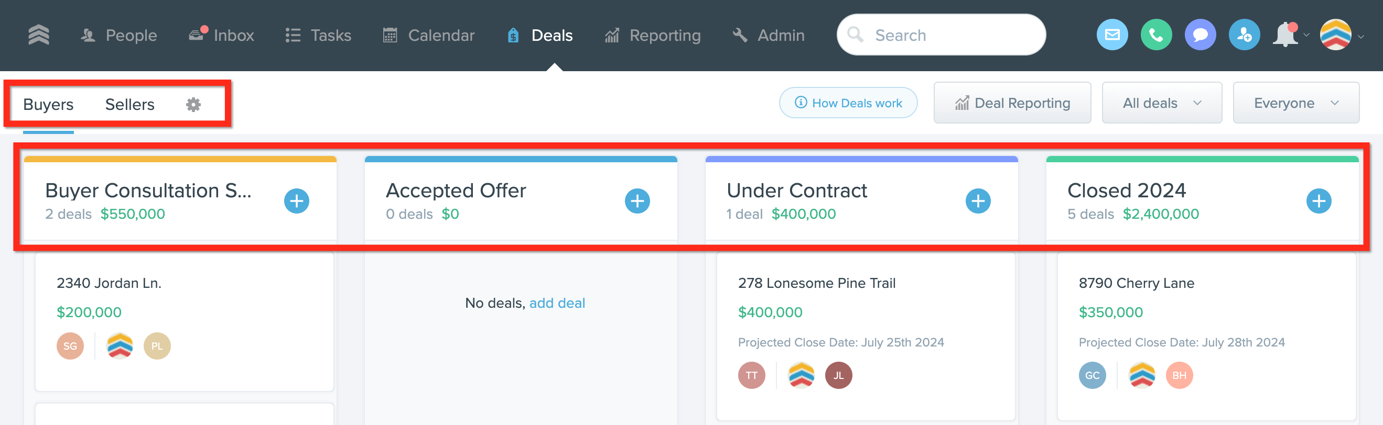Open the green phone dialer icon
Viewport: 1383px width, 425px height.
pos(1156,35)
